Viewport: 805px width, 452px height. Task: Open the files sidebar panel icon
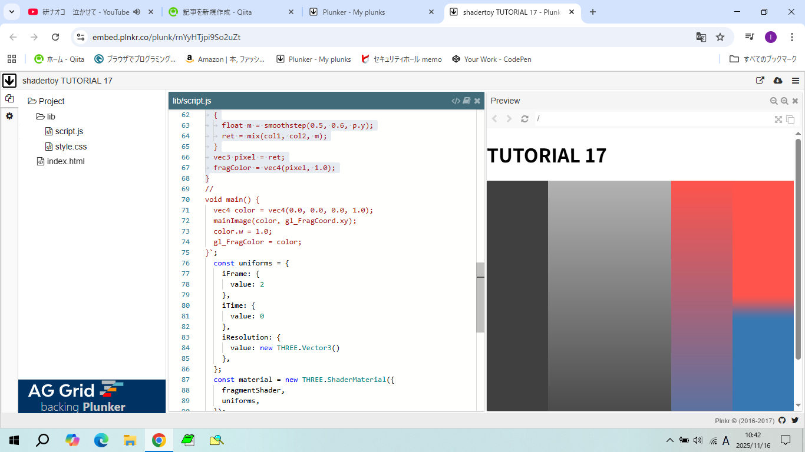(9, 98)
